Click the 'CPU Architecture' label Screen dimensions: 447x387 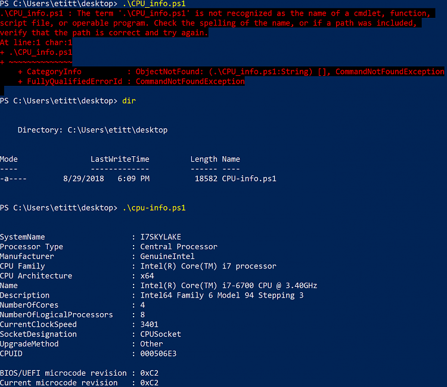tap(36, 275)
